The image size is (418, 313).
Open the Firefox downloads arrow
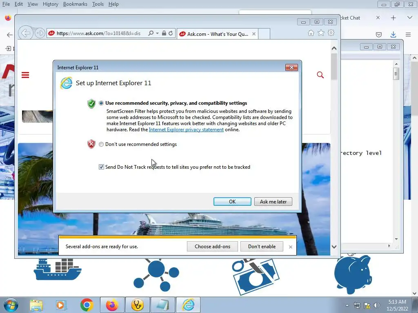(x=393, y=35)
